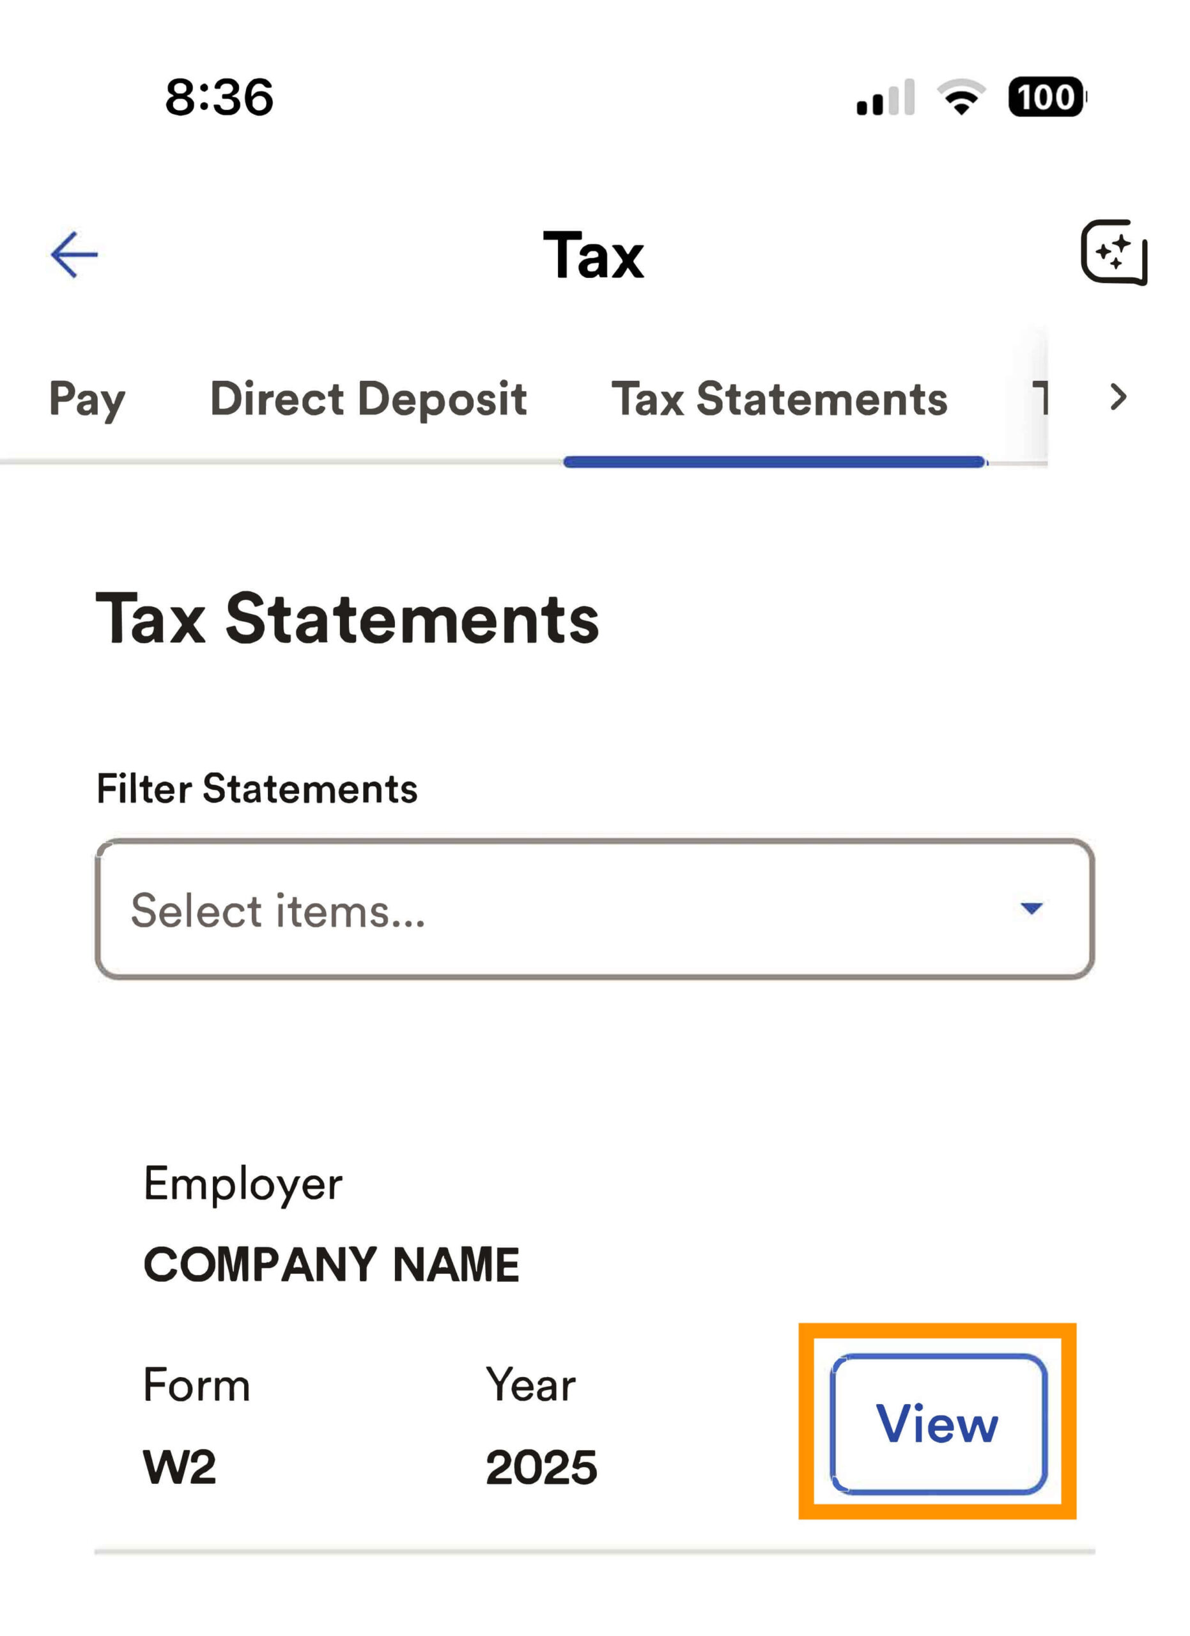Tap the partially hidden tab after Tax Statements

[1039, 399]
